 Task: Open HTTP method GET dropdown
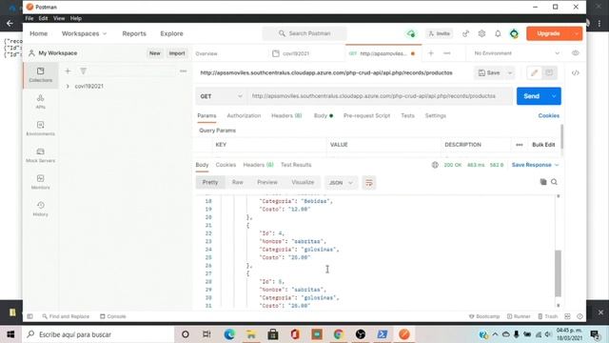pos(221,96)
